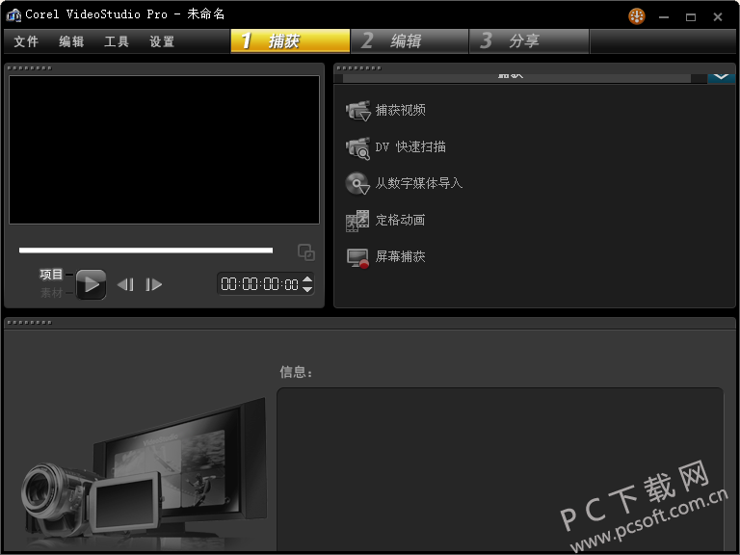
Task: Click the timecode field 00:00:00:00
Action: point(259,284)
